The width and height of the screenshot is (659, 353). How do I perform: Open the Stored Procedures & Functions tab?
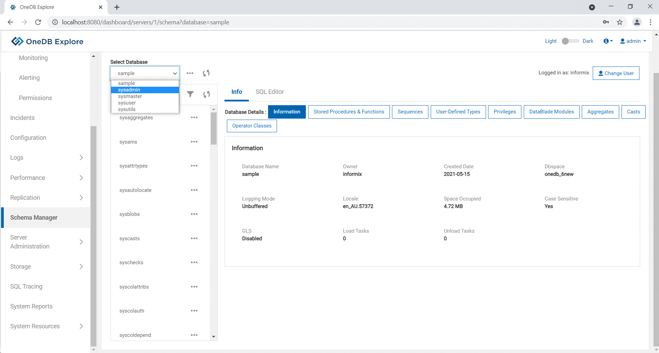349,112
